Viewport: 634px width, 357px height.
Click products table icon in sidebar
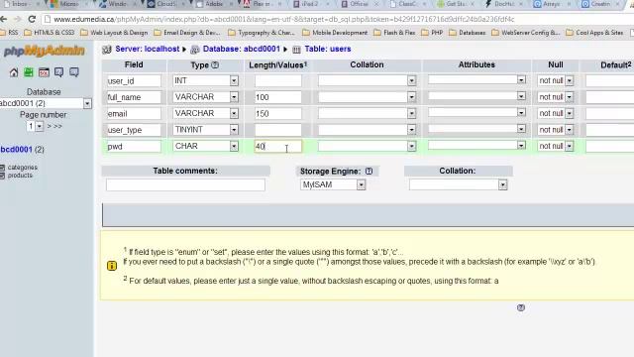click(x=2, y=176)
